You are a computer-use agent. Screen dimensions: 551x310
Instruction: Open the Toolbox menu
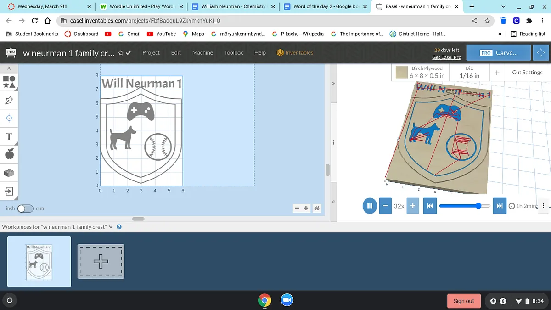click(x=233, y=53)
